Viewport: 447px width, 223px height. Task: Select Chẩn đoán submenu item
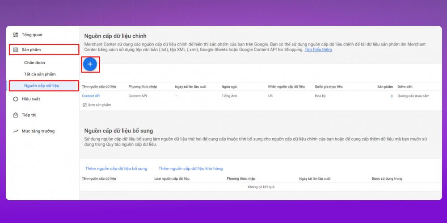point(34,63)
